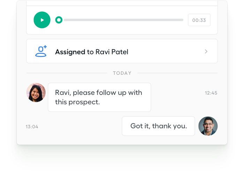Select the 'Got it, thank you.' message

(x=158, y=126)
